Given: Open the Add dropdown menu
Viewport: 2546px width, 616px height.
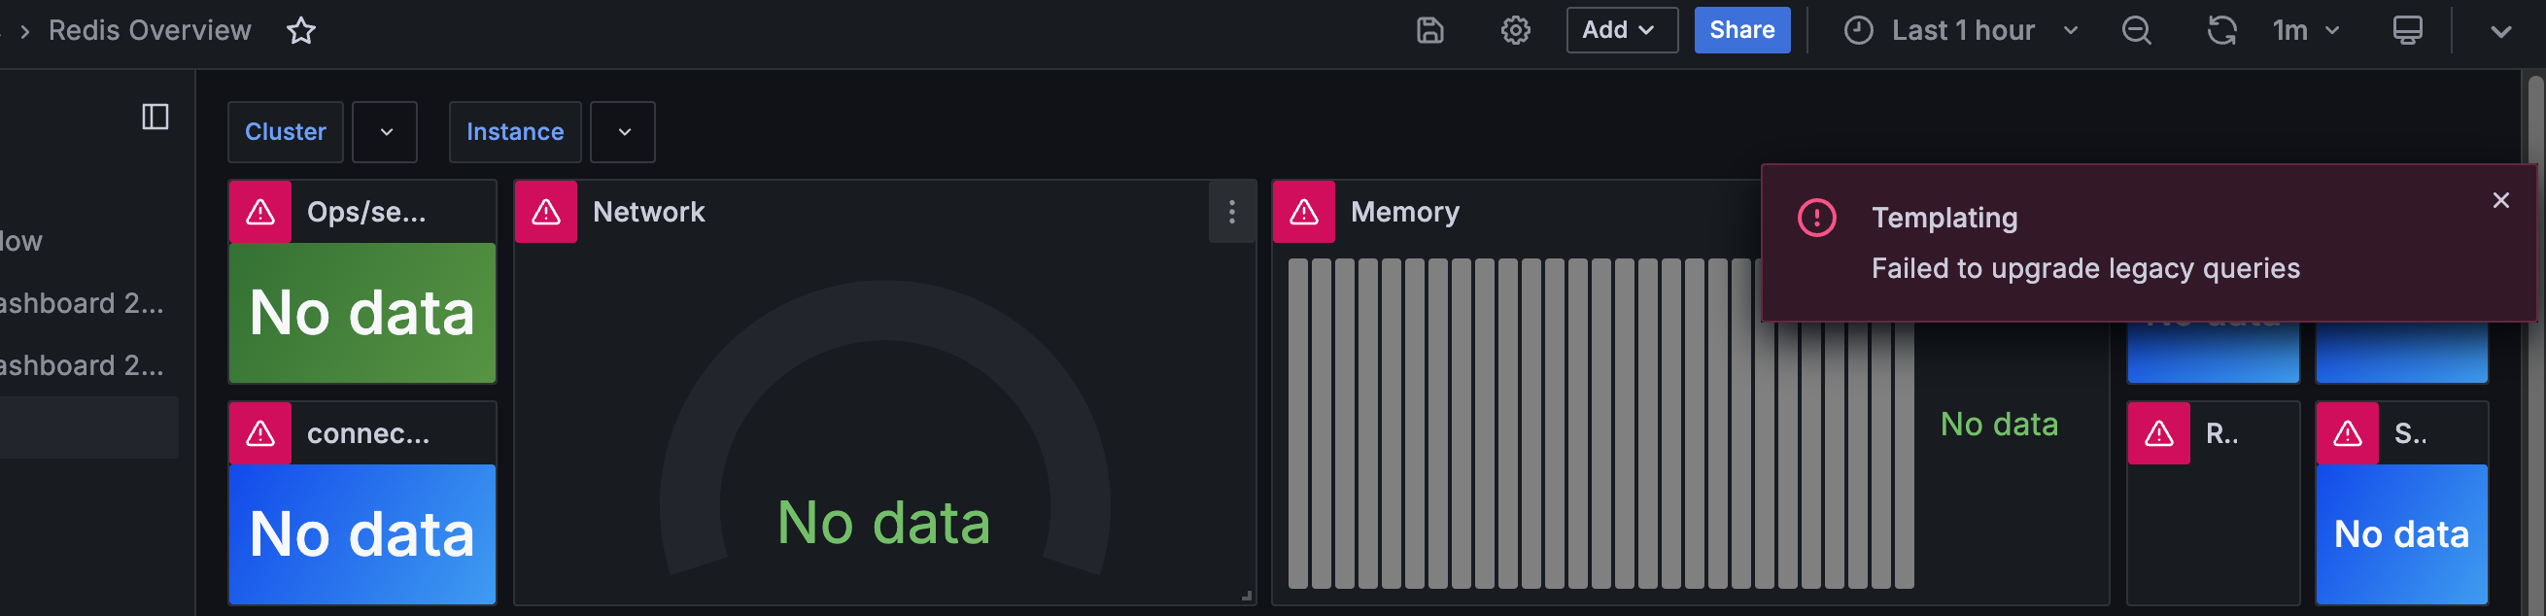Looking at the screenshot, I should (1621, 30).
